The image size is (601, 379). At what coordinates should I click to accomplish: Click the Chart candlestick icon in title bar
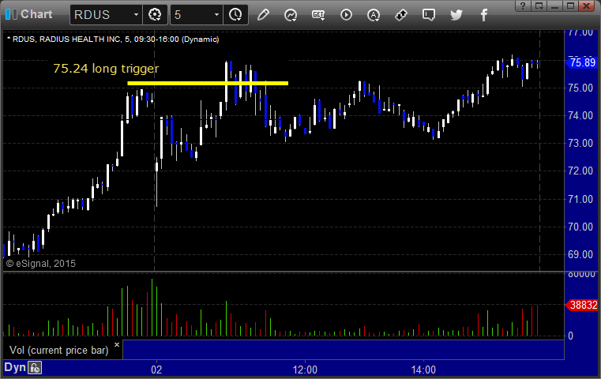[x=11, y=14]
